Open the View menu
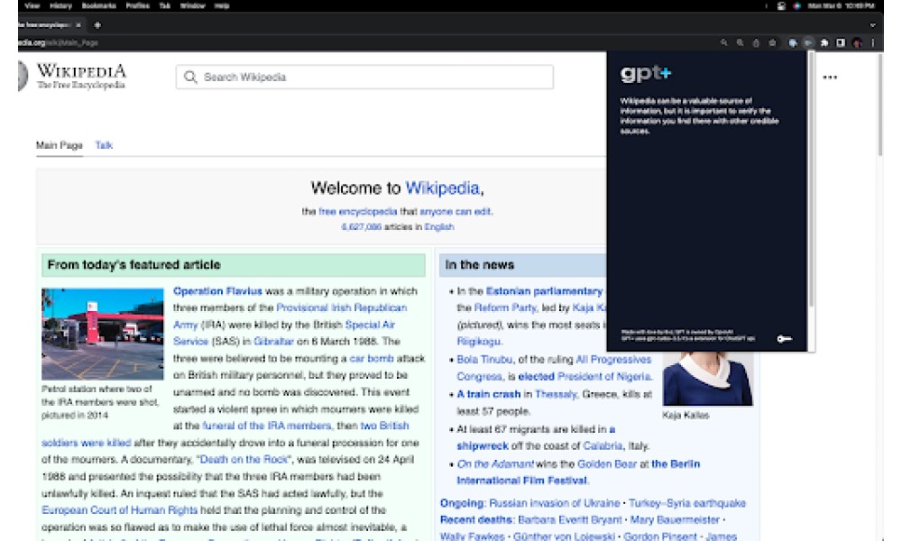 click(32, 5)
